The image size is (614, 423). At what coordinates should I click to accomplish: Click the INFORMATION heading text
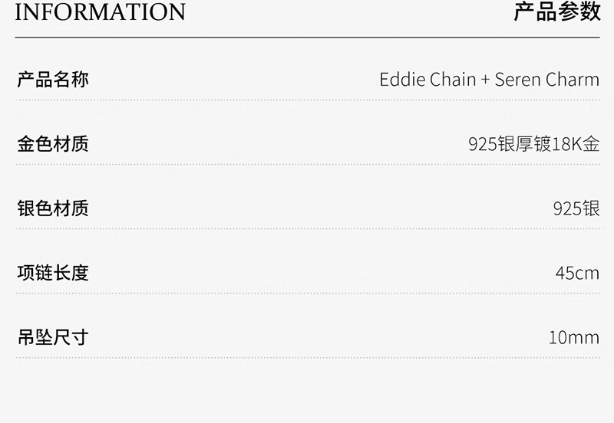coord(100,12)
